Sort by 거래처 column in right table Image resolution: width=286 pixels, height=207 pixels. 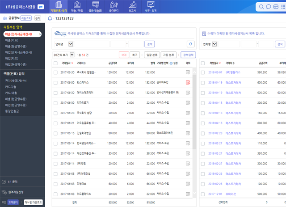tap(230, 63)
